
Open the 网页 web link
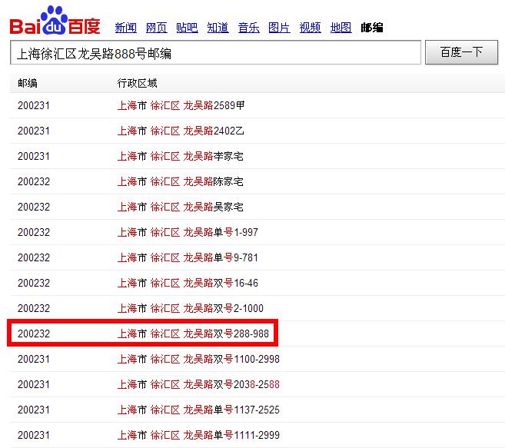[x=157, y=28]
